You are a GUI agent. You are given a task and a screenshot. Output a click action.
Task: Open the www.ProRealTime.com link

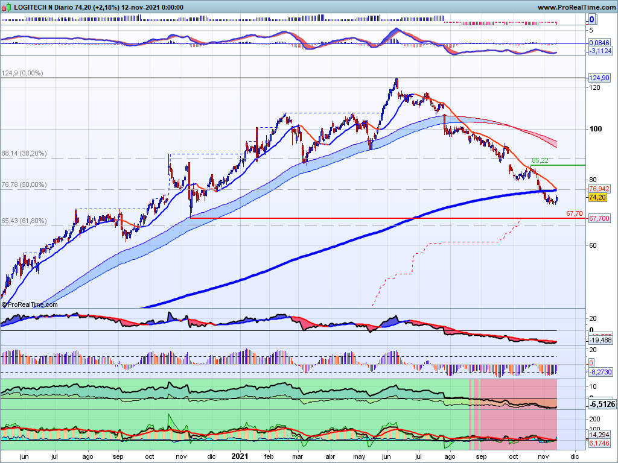(x=576, y=7)
